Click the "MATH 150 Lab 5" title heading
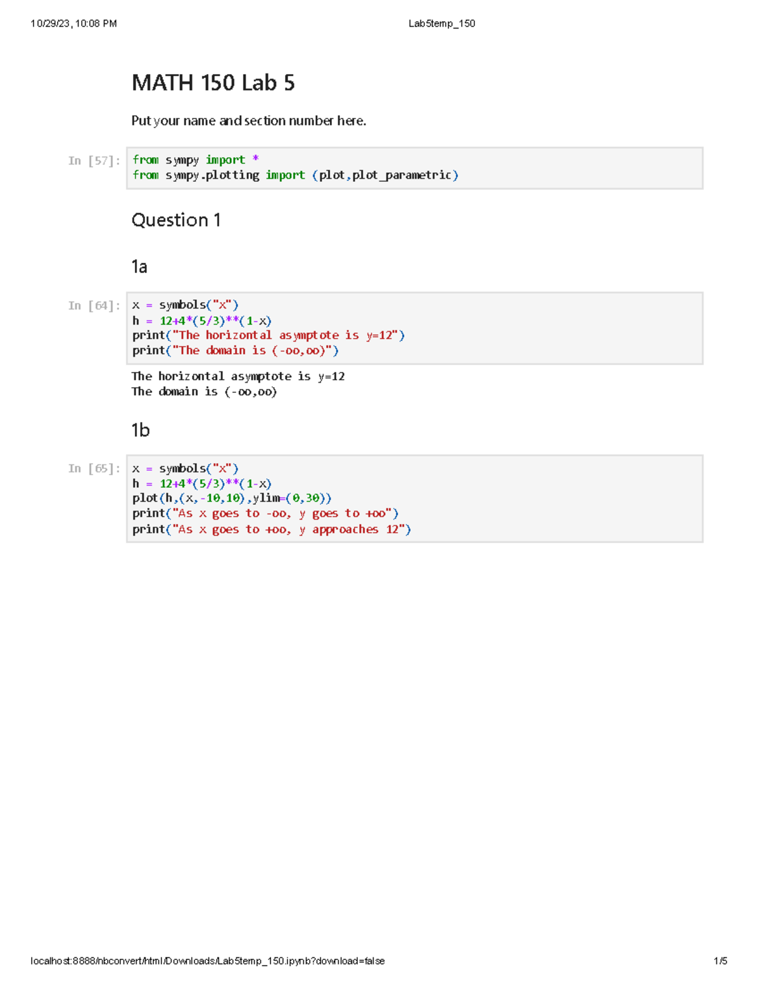 click(213, 83)
